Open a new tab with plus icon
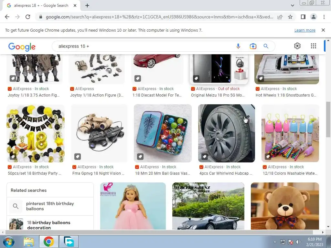The height and width of the screenshot is (248, 331). point(87,6)
